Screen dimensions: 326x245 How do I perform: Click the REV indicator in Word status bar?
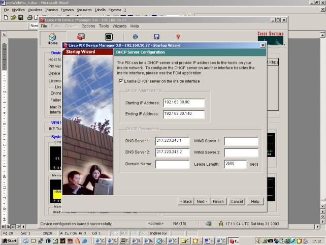[x=124, y=233]
